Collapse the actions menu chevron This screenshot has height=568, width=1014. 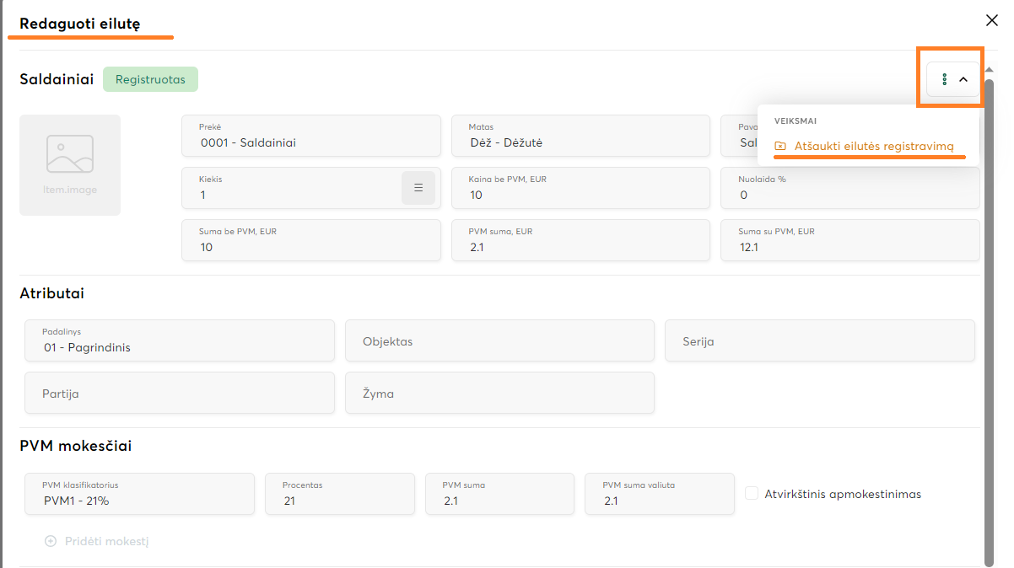963,79
